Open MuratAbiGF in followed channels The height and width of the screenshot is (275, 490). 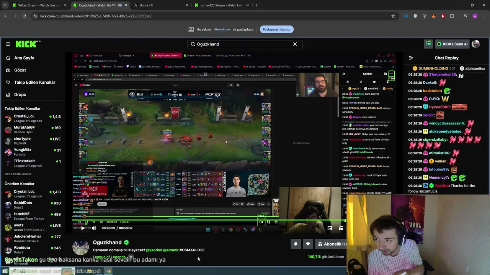[x=33, y=129]
